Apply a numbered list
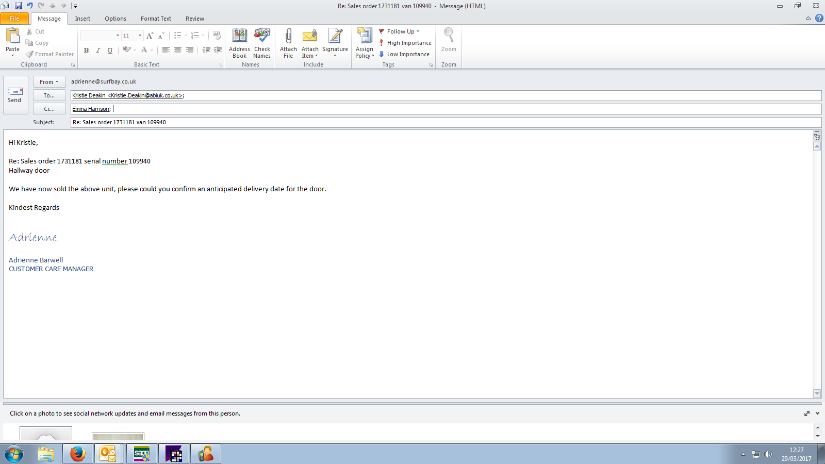 (194, 36)
